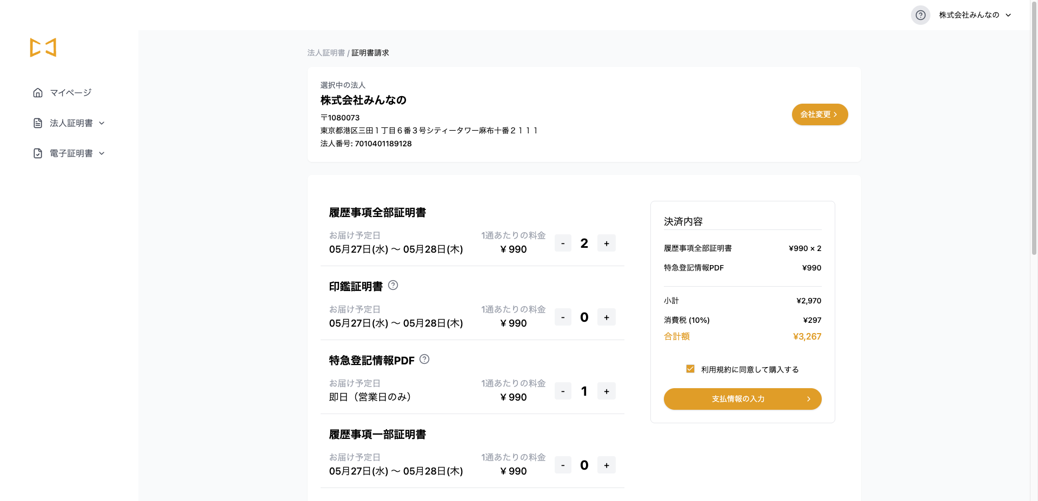Decrease 履歴事項一部証明書 quantity
Screen dimensions: 1038x501
tap(563, 465)
